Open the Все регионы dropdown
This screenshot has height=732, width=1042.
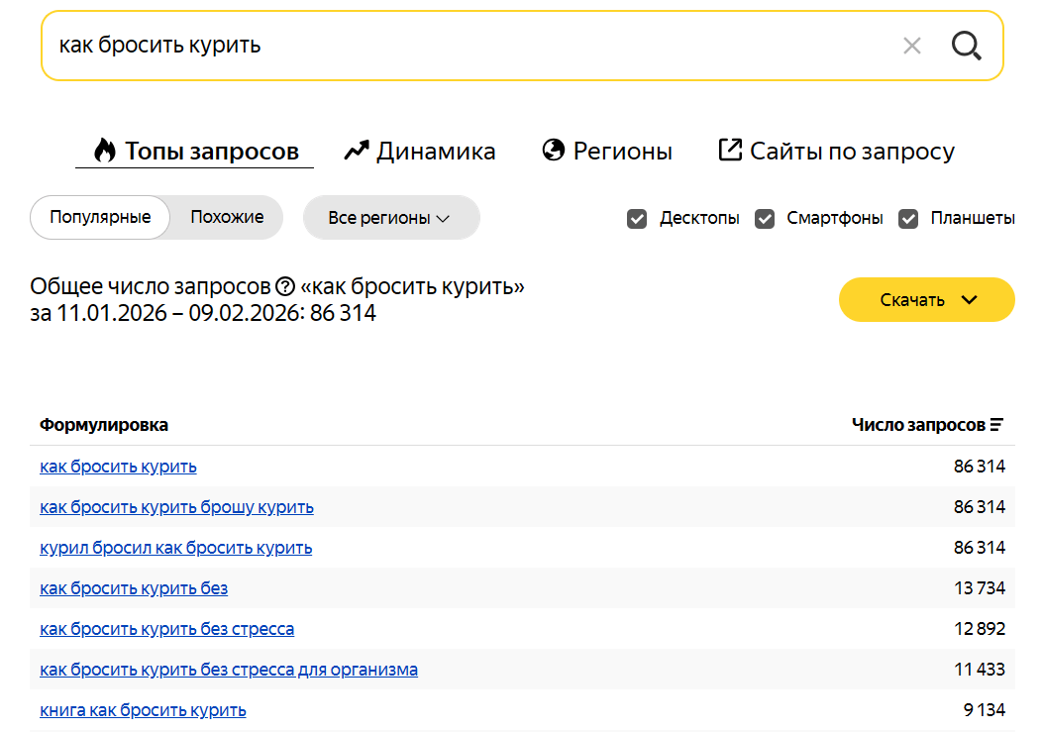390,218
